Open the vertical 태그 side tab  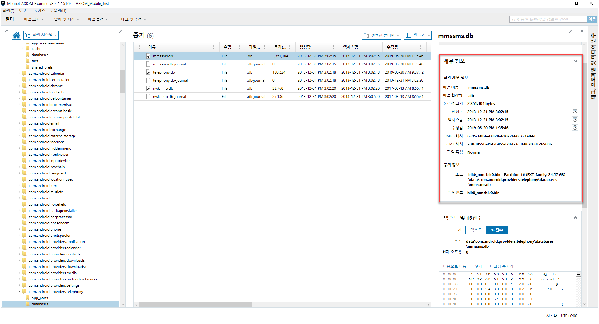click(593, 66)
